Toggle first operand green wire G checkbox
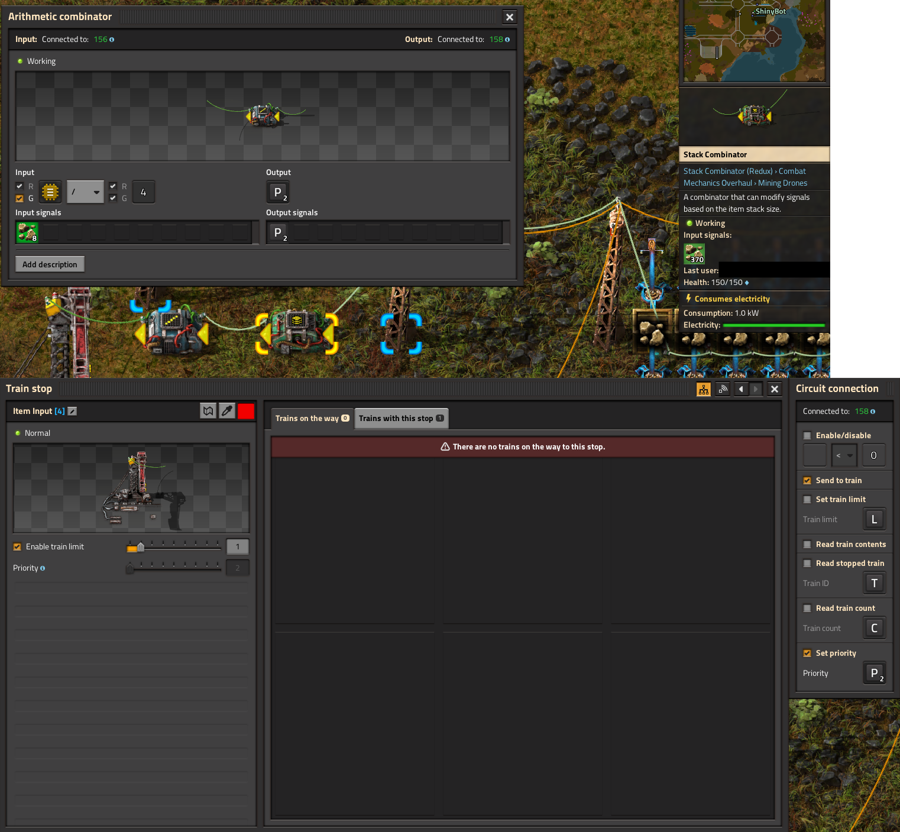Screen dimensions: 900x832 click(20, 198)
